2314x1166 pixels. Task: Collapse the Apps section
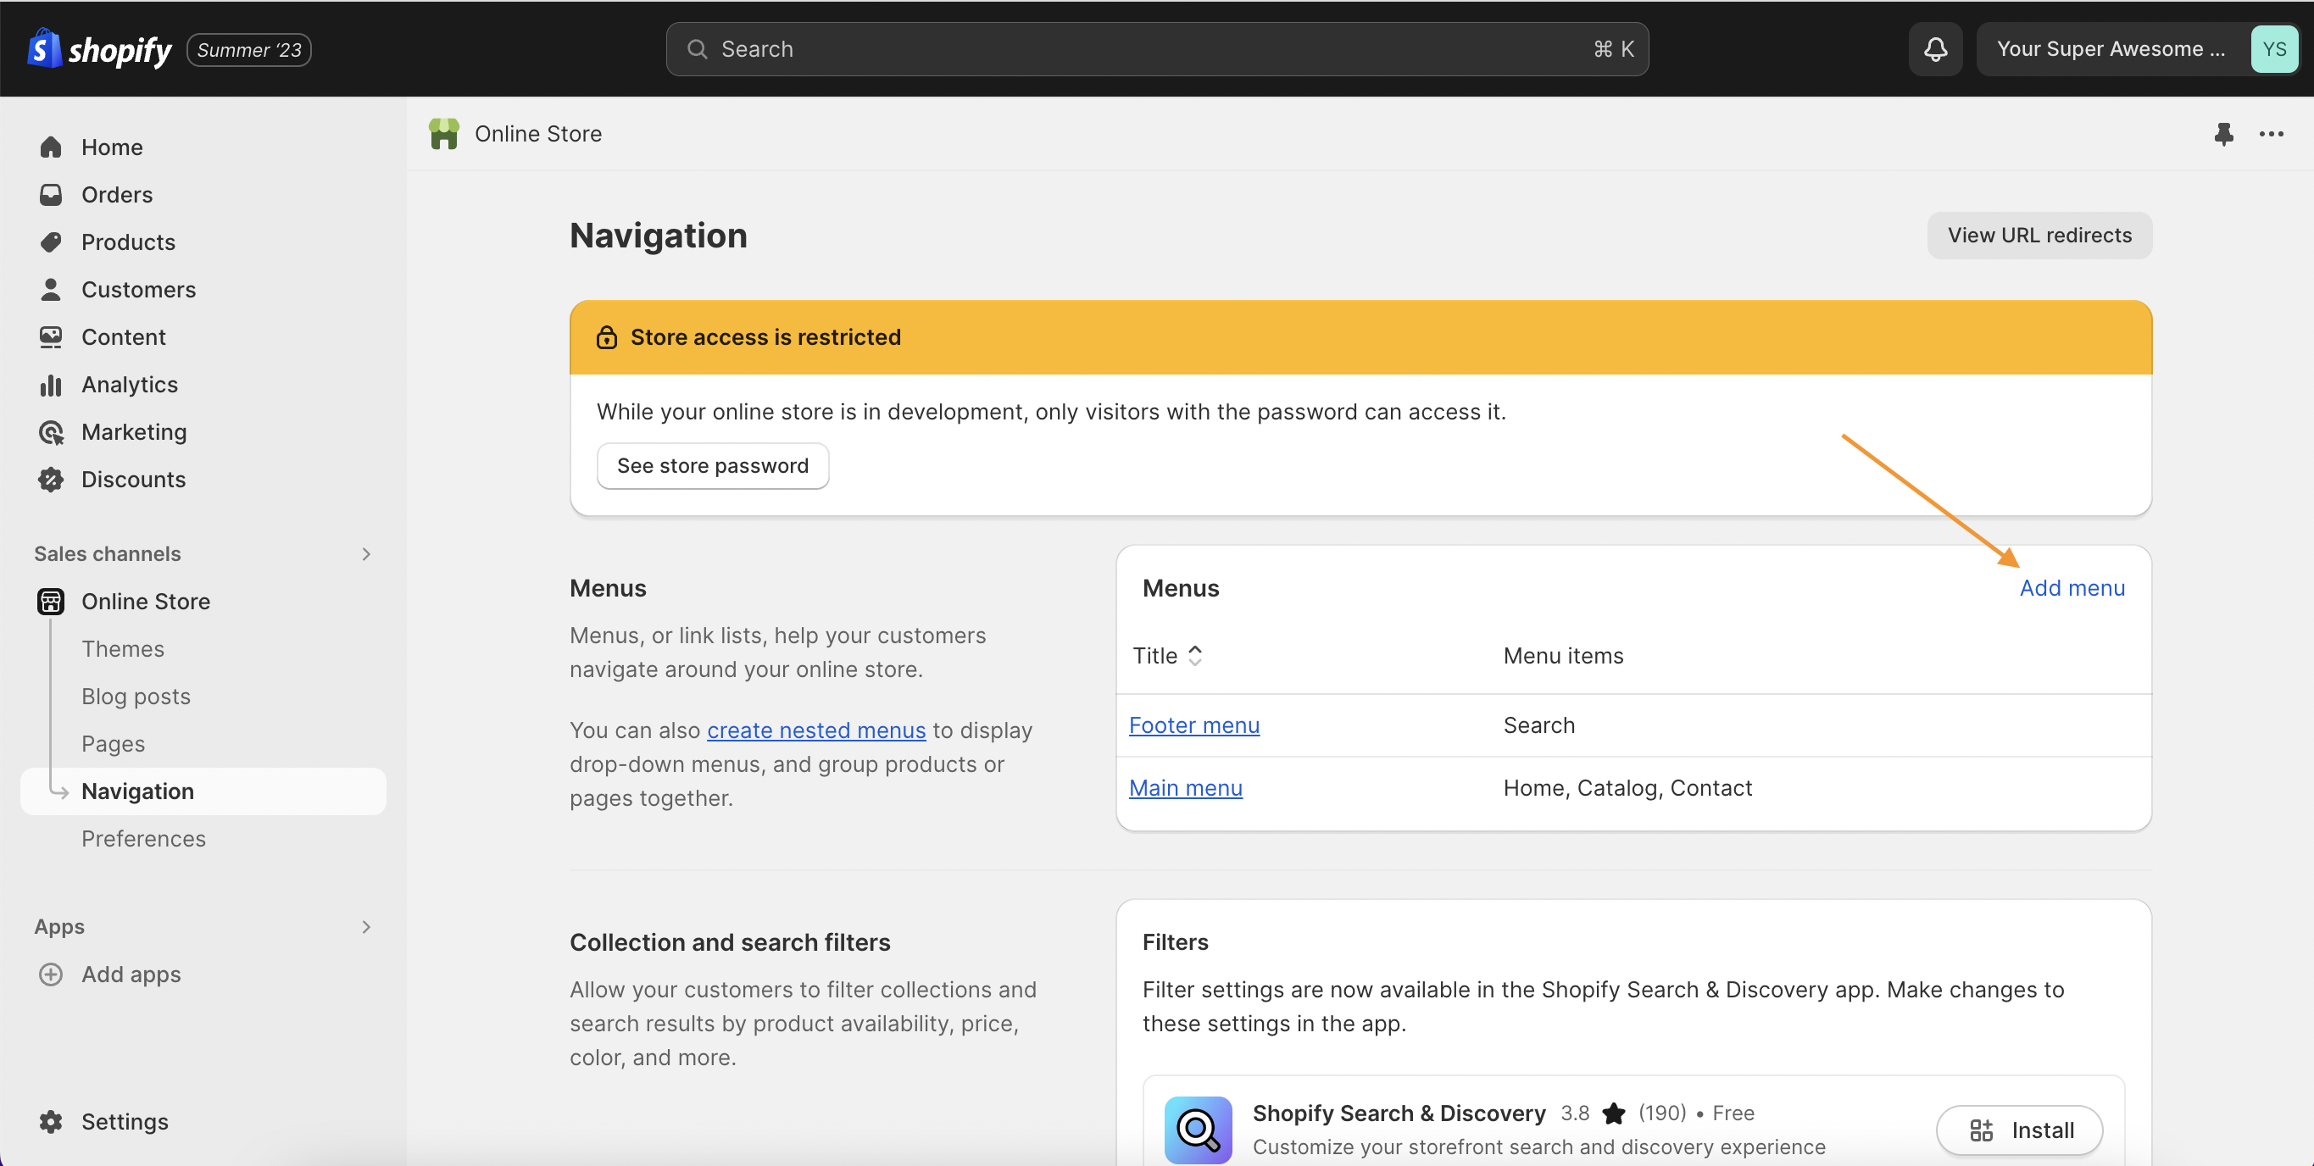click(x=365, y=926)
